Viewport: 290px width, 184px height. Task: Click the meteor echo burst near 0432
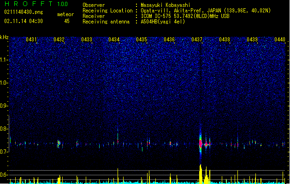click(x=59, y=144)
